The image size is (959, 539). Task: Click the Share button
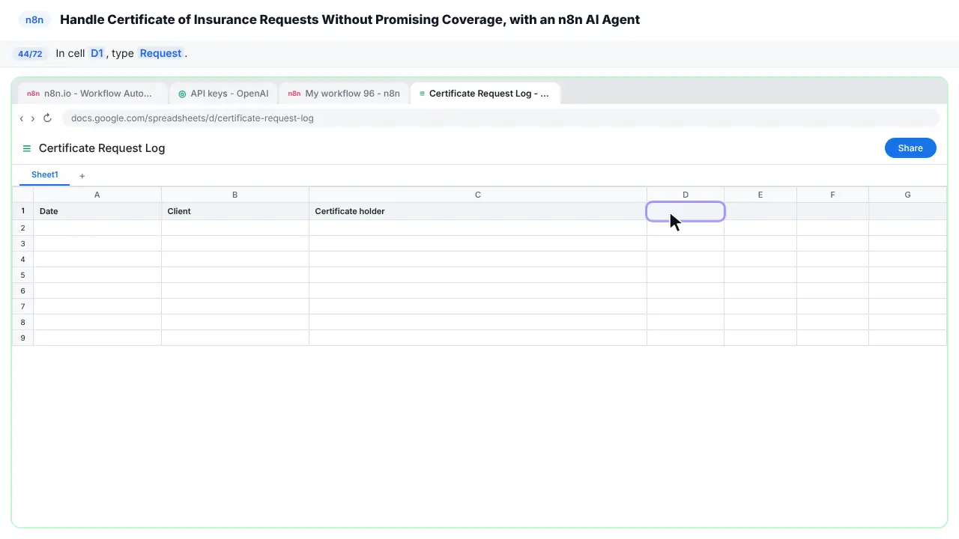[x=910, y=148]
